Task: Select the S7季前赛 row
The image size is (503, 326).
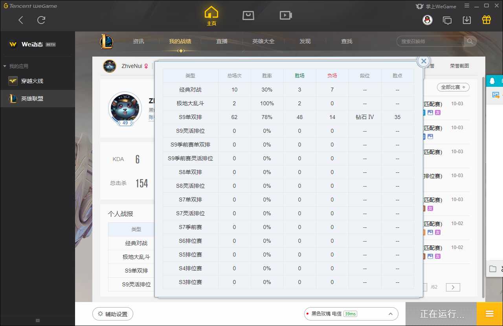Action: [288, 227]
